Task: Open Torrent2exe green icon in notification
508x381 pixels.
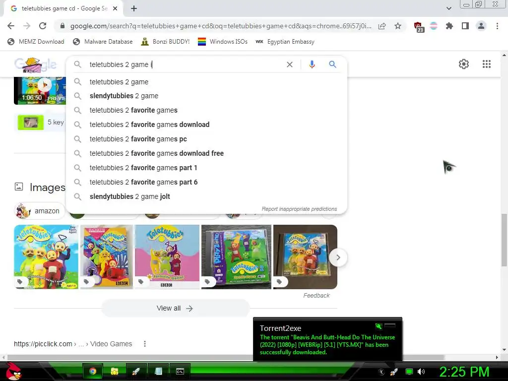Action: pyautogui.click(x=379, y=326)
